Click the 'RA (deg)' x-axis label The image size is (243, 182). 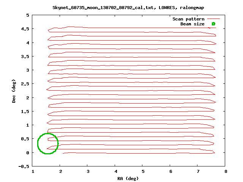pyautogui.click(x=128, y=179)
